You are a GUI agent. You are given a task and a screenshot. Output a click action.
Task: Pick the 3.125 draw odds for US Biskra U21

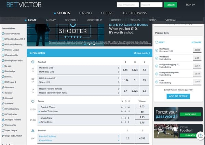pos(135,70)
